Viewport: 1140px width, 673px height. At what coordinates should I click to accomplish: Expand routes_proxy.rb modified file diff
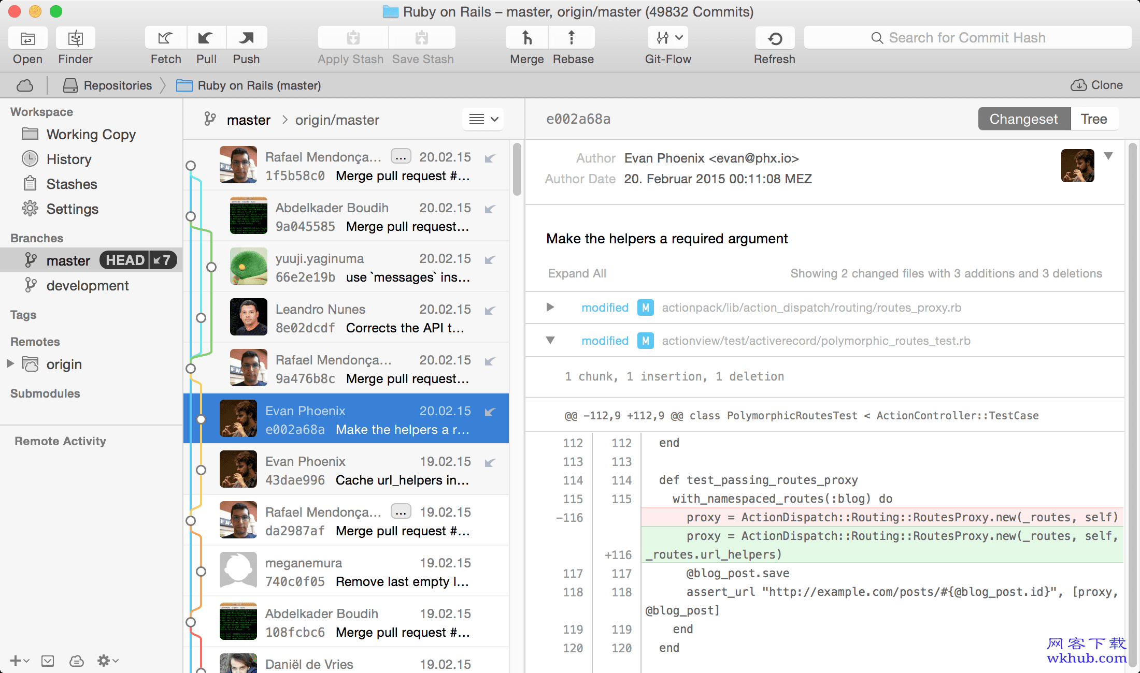(x=550, y=308)
